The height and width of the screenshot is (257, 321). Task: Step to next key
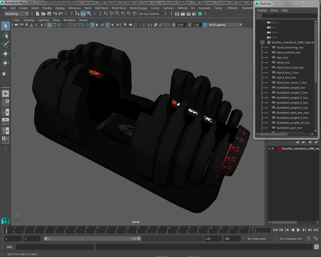304,230
